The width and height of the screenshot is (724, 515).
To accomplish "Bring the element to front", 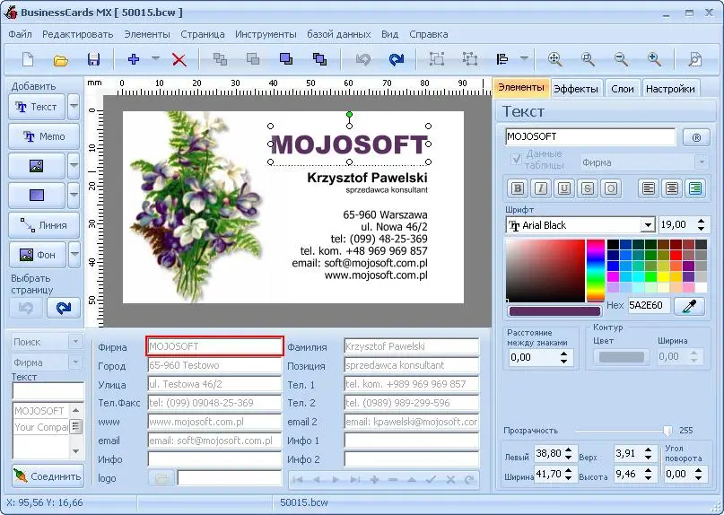I will pyautogui.click(x=286, y=59).
